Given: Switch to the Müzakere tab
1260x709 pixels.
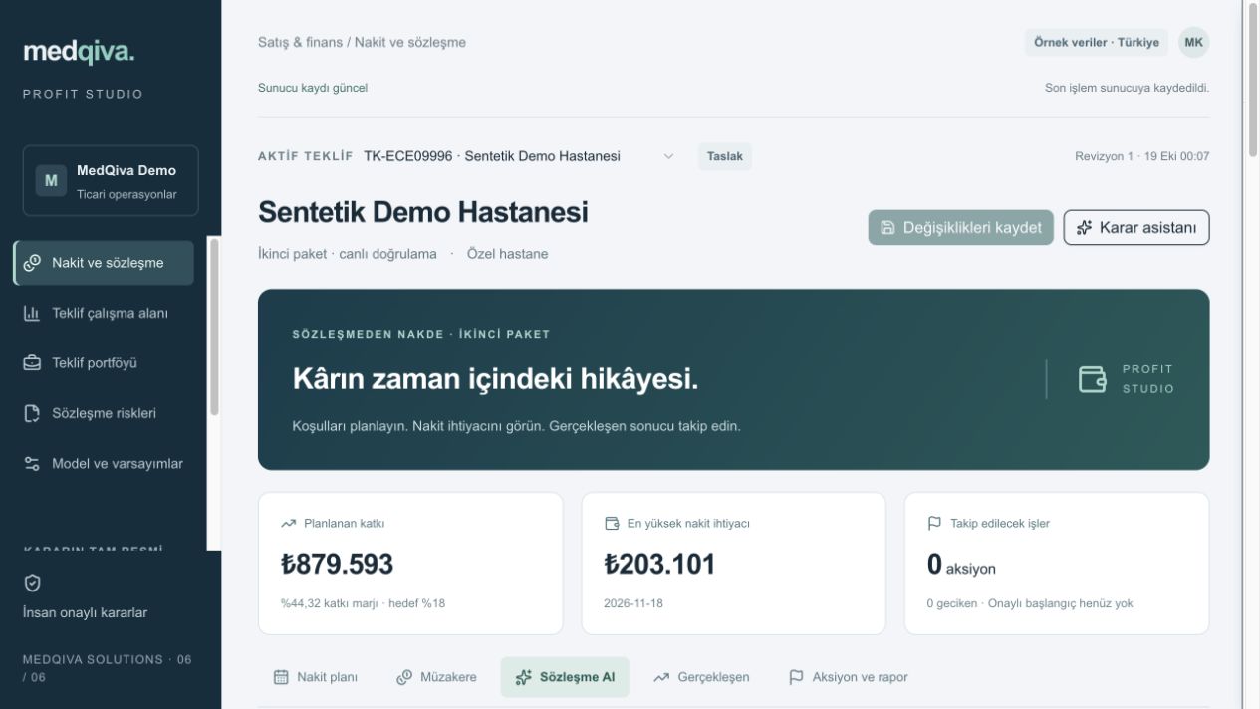Looking at the screenshot, I should [436, 677].
